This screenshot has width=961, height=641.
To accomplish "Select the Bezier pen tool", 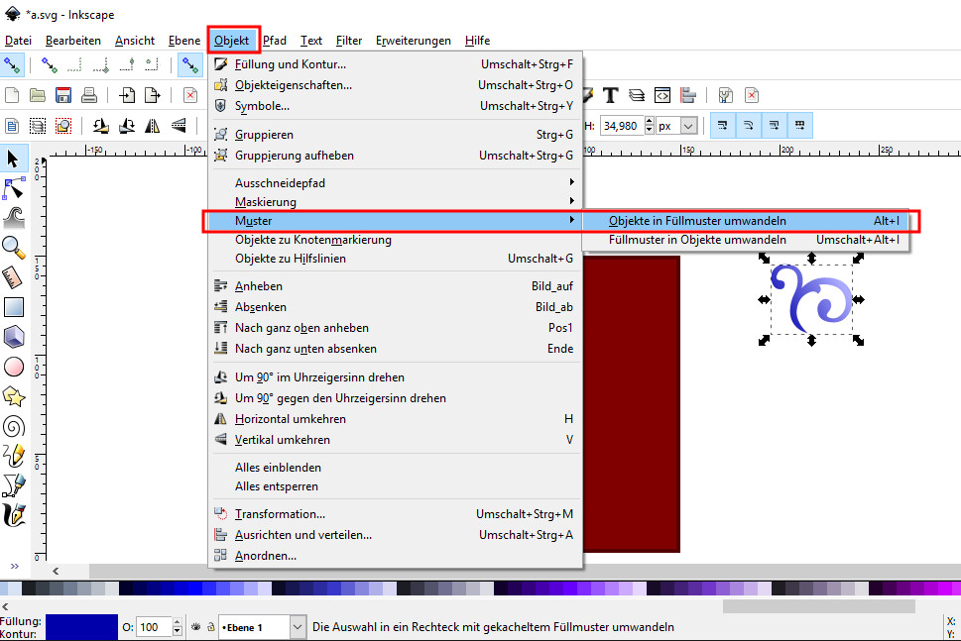I will (13, 486).
